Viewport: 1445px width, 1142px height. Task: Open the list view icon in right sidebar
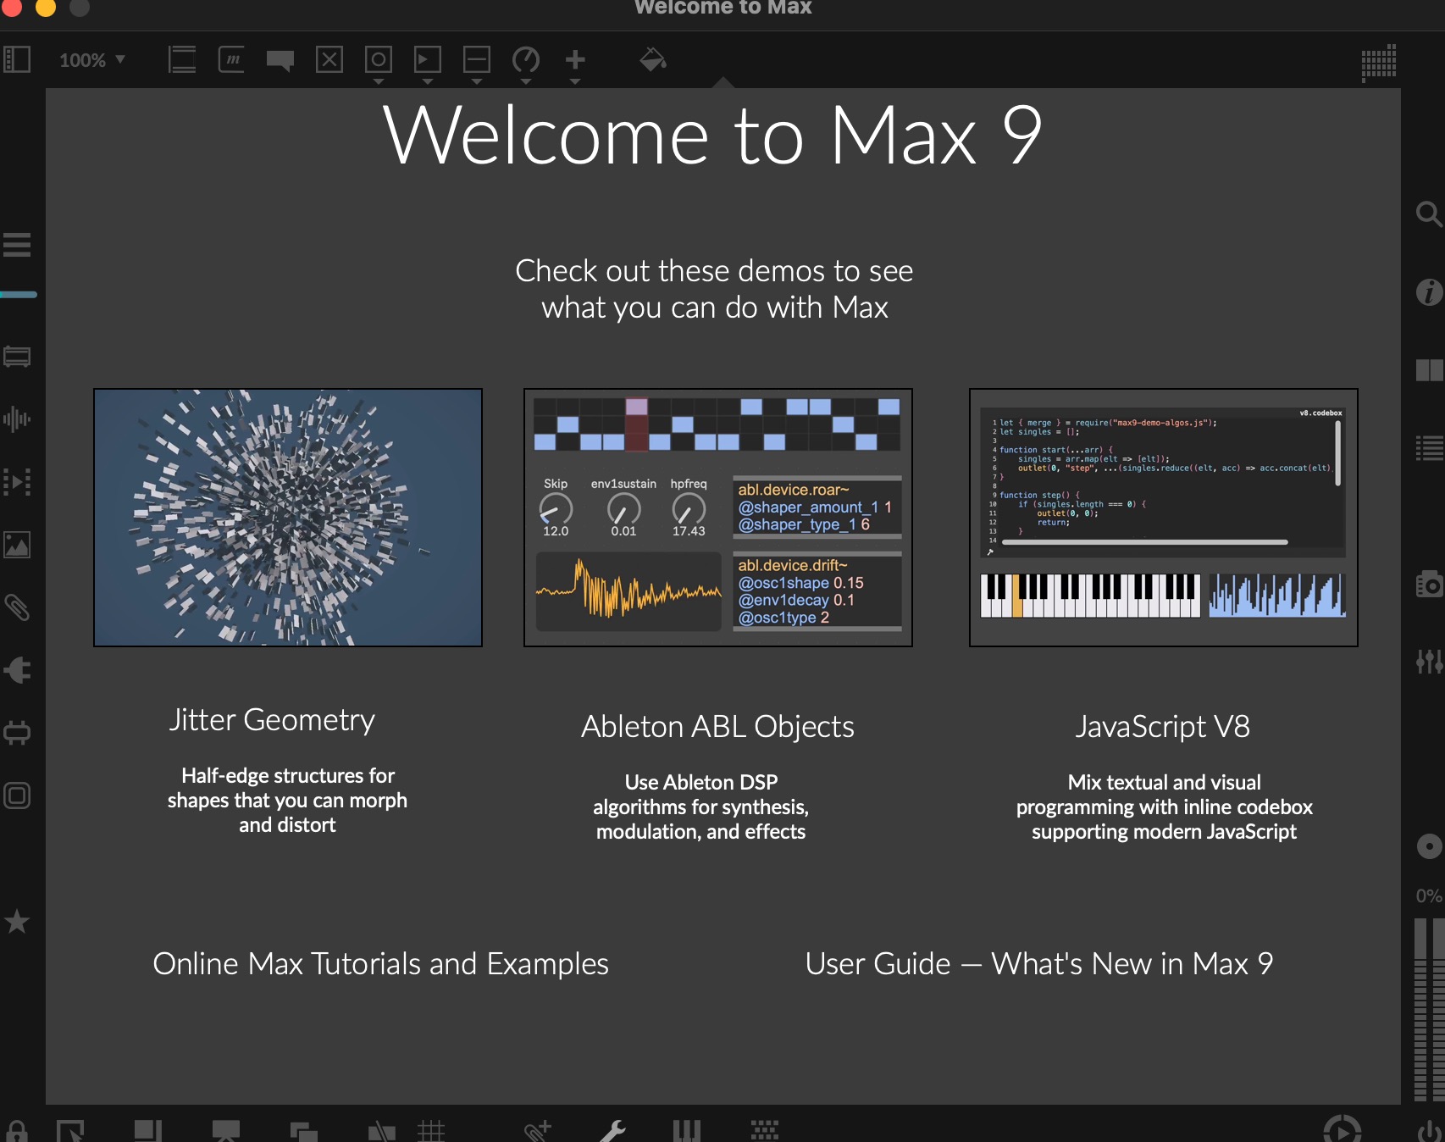pyautogui.click(x=1429, y=448)
